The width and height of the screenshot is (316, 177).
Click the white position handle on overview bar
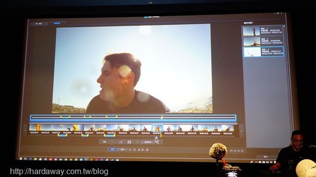click(162, 118)
